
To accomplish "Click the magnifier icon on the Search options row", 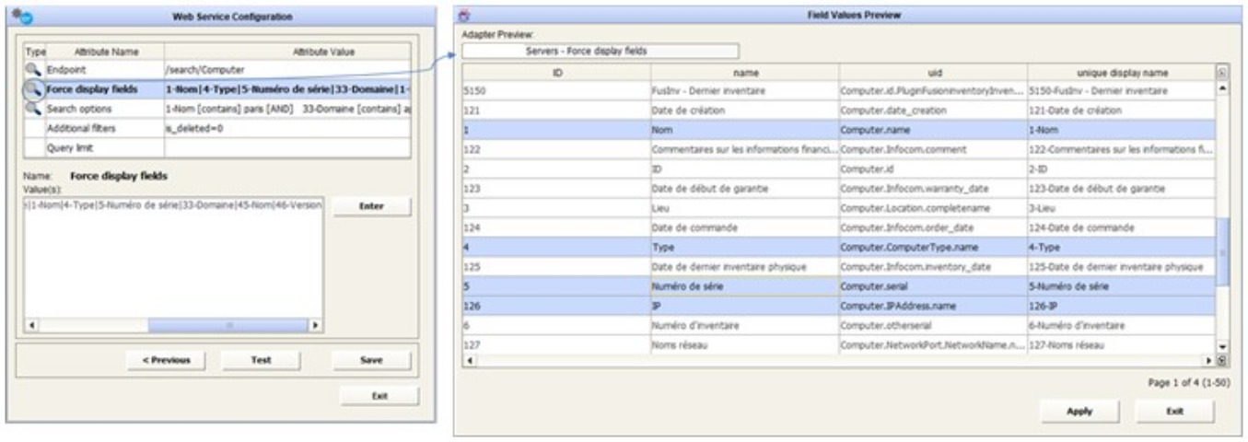I will [32, 110].
